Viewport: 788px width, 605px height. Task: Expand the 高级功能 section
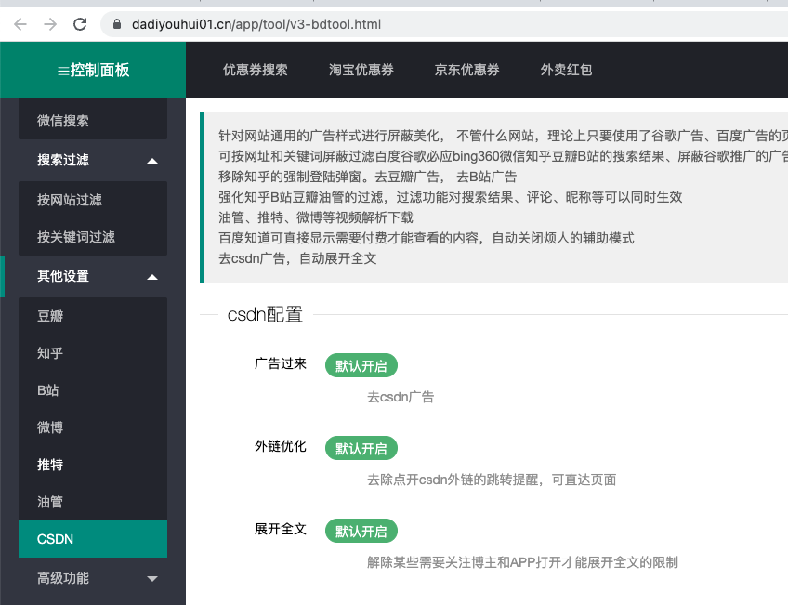pyautogui.click(x=93, y=577)
